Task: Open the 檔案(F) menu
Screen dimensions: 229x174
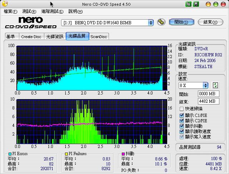Action: coord(10,11)
